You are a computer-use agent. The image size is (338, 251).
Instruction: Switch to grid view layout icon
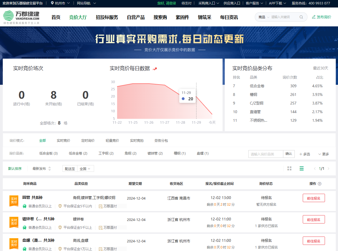(x=289, y=168)
